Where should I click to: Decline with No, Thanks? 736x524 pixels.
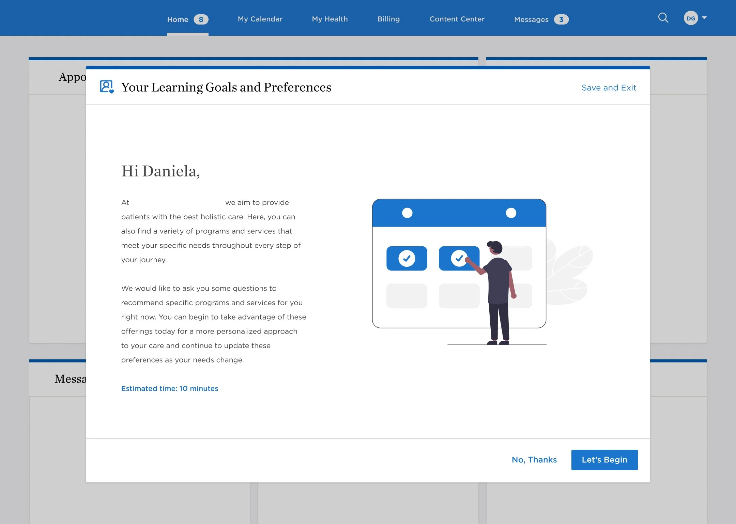(534, 460)
